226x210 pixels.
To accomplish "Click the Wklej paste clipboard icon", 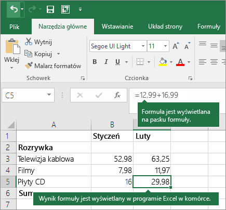I will point(12,46).
